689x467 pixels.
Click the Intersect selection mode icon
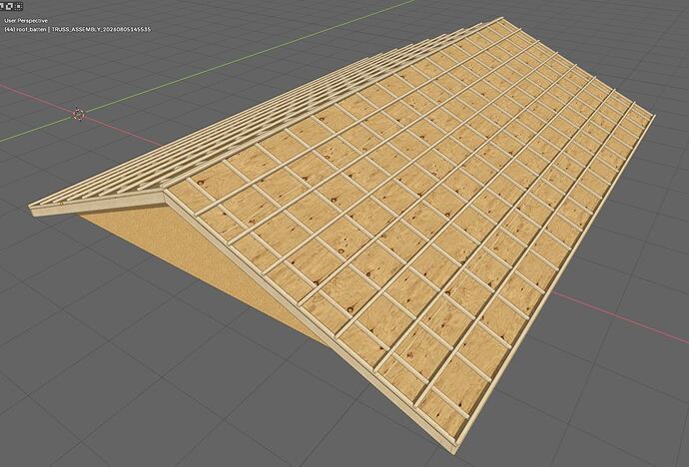point(18,6)
